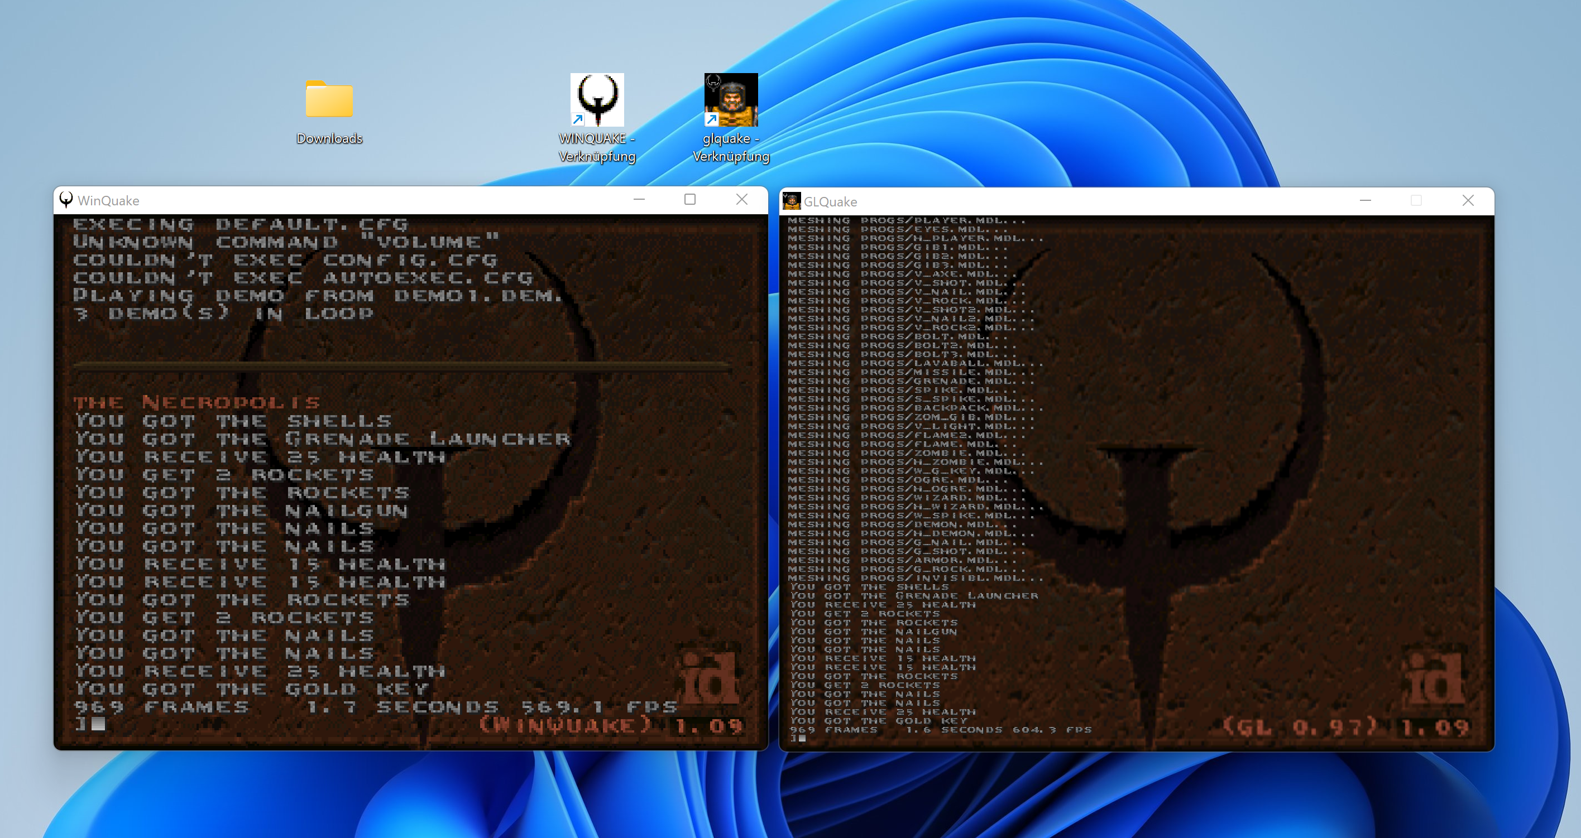The image size is (1581, 838).
Task: Close the GLQuake window
Action: (1468, 201)
